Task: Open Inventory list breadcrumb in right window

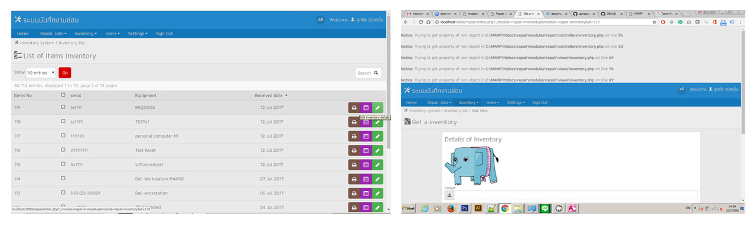Action: 456,110
